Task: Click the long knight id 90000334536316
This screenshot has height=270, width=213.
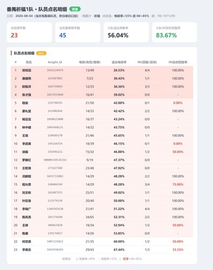Action: [55, 160]
